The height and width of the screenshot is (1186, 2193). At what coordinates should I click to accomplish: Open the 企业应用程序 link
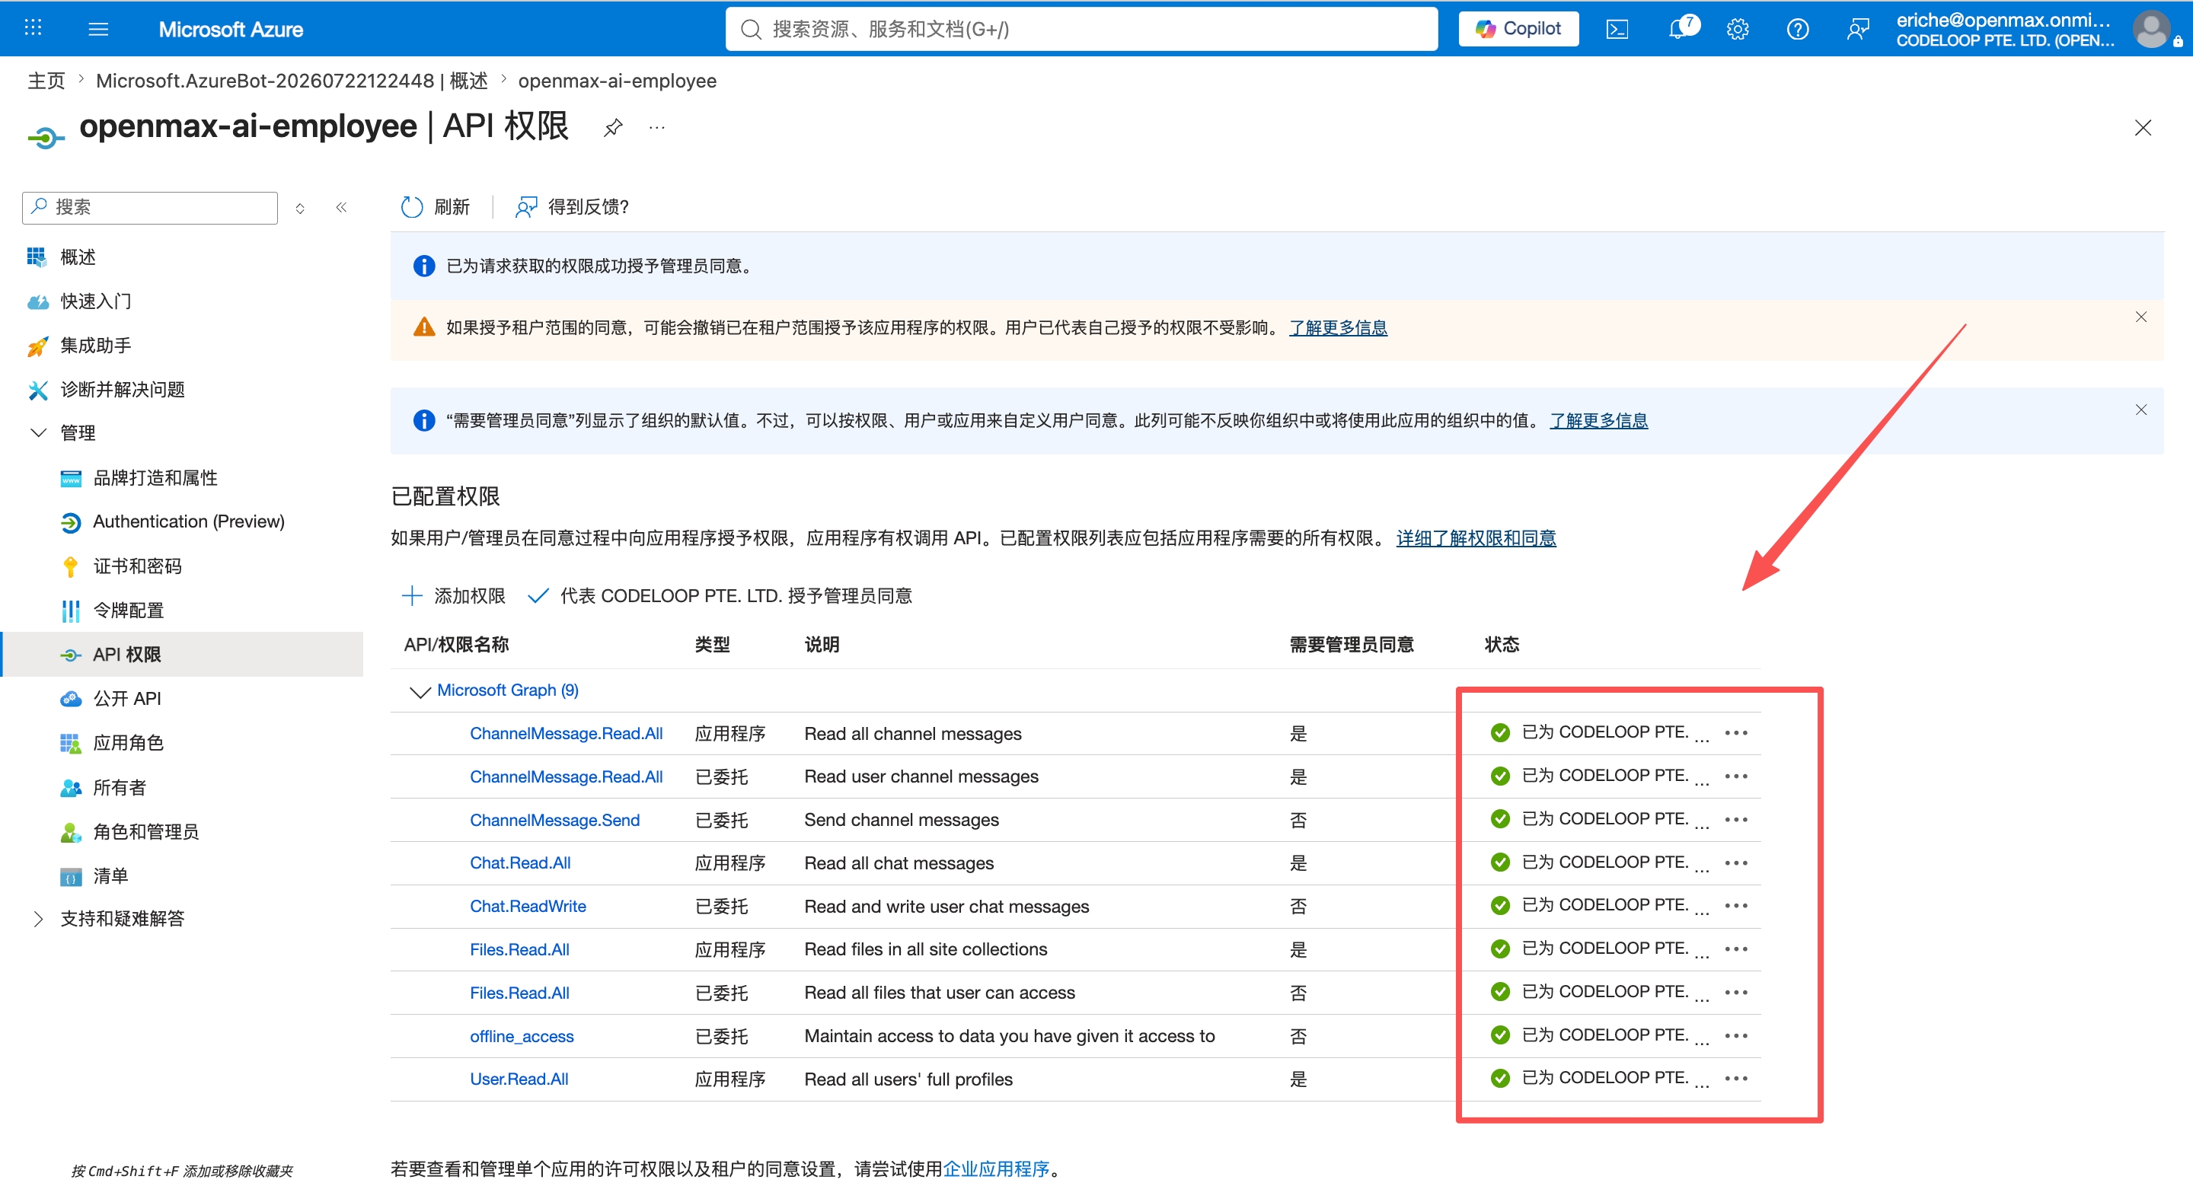tap(996, 1169)
